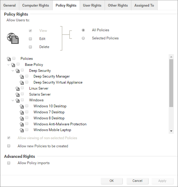Enable the Edit checkbox
This screenshot has width=178, height=187.
30,39
